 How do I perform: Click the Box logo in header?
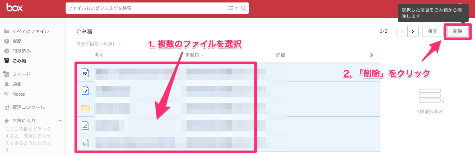14,8
